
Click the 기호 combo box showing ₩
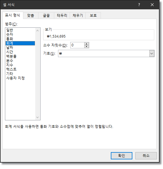click(x=106, y=53)
